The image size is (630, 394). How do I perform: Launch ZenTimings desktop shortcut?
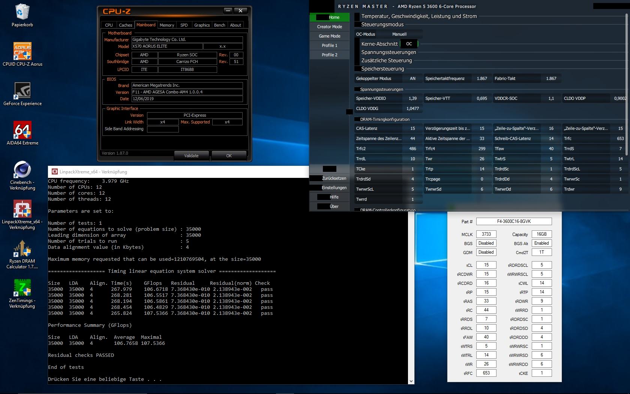[22, 293]
